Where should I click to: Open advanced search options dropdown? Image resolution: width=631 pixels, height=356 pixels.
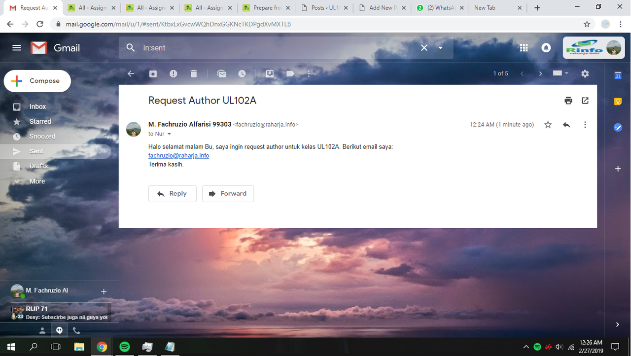point(440,48)
